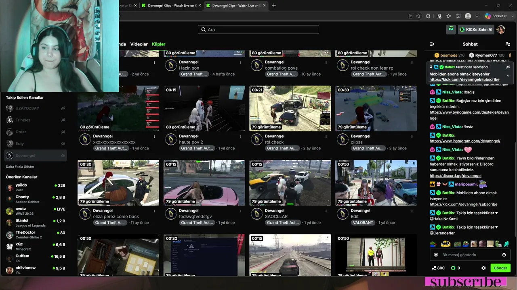Play the rol check clip thumbnail with police cars
Image resolution: width=517 pixels, height=290 pixels.
290,108
